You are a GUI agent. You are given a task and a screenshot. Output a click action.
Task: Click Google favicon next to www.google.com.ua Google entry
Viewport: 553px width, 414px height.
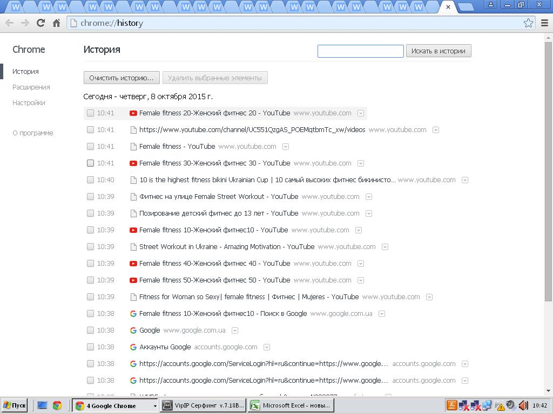133,330
